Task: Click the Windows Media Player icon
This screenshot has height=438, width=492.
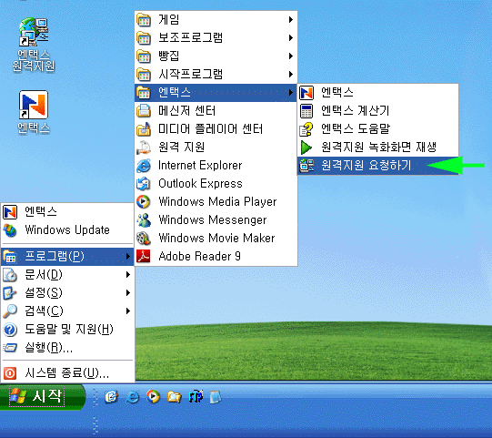Action: coord(144,202)
